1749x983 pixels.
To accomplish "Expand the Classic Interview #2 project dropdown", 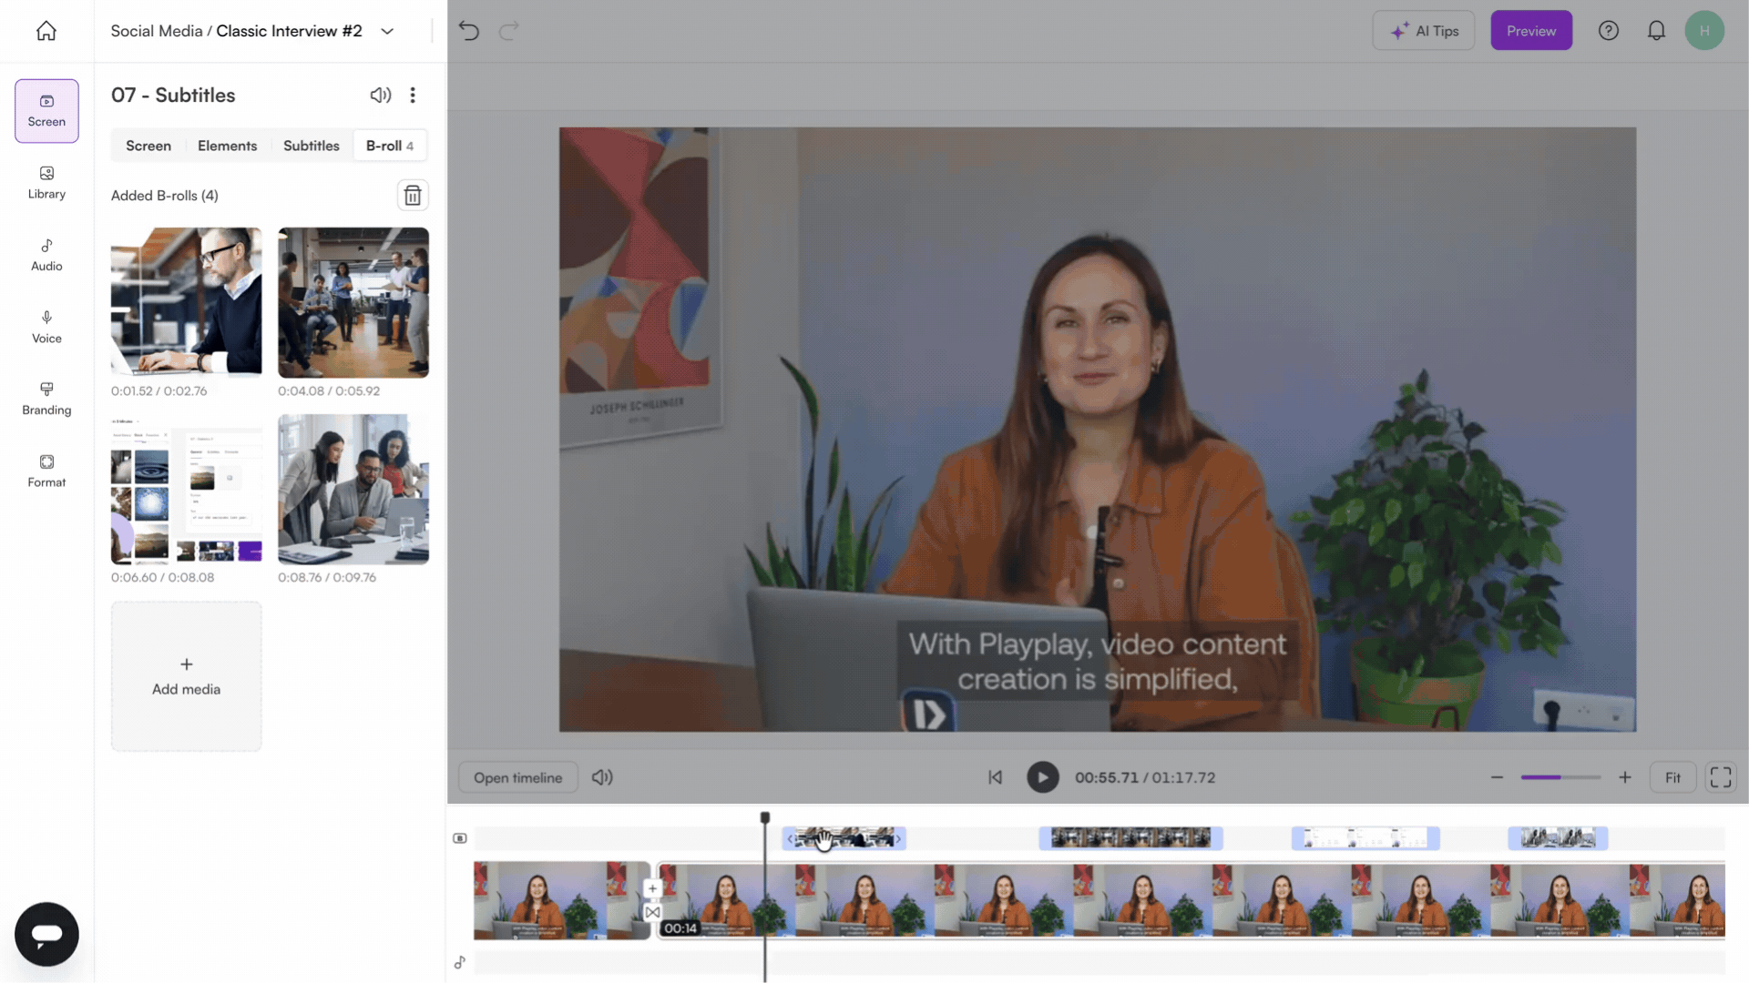I will [387, 31].
